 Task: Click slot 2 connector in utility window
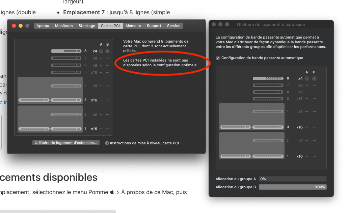coord(268,141)
